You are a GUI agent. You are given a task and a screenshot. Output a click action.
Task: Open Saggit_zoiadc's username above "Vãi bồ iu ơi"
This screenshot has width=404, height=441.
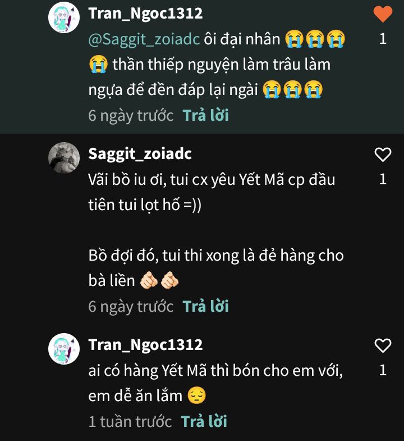pyautogui.click(x=140, y=154)
